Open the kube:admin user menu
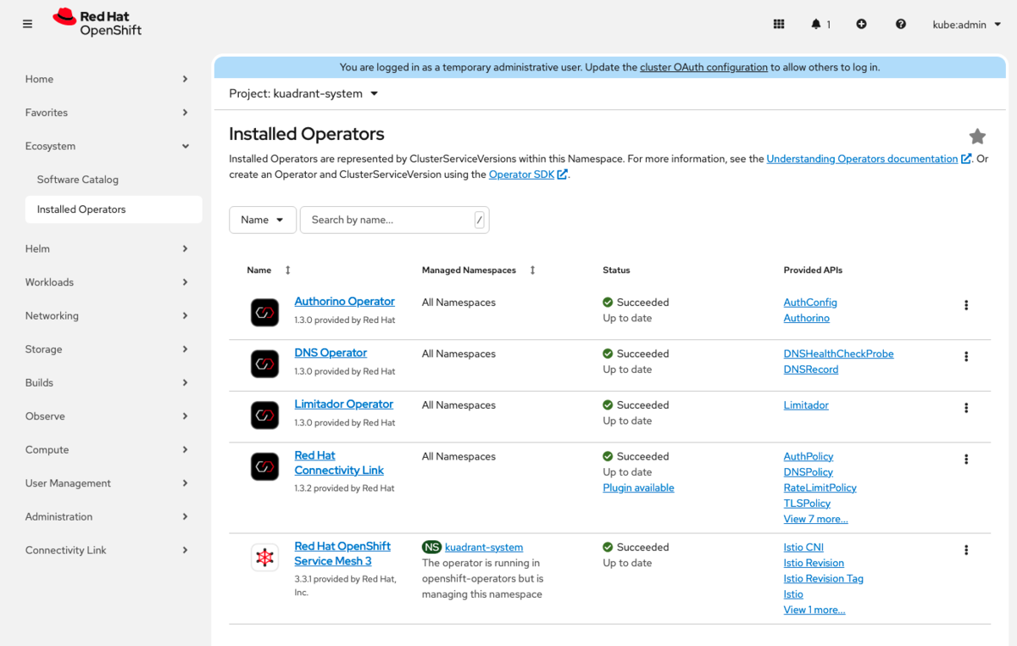1017x646 pixels. point(965,25)
